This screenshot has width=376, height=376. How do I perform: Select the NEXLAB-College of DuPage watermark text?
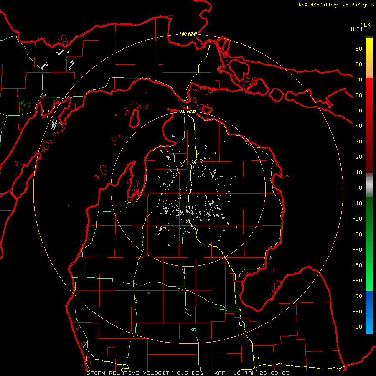335,5
